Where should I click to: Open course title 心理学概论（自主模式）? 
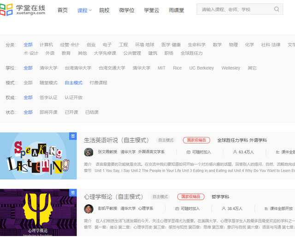pyautogui.click(x=114, y=197)
